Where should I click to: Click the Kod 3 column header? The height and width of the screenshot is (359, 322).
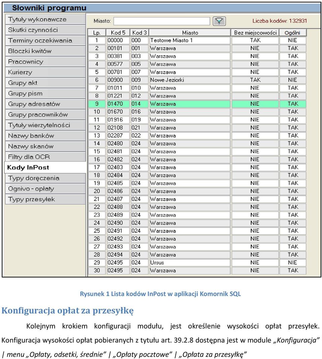[x=140, y=32]
